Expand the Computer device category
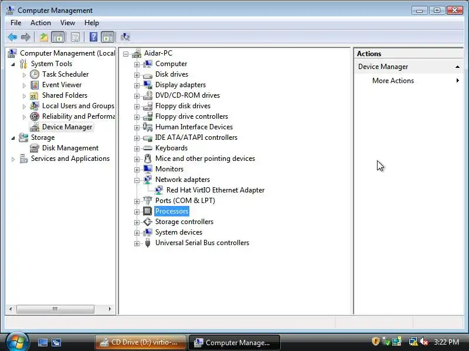 [x=137, y=64]
